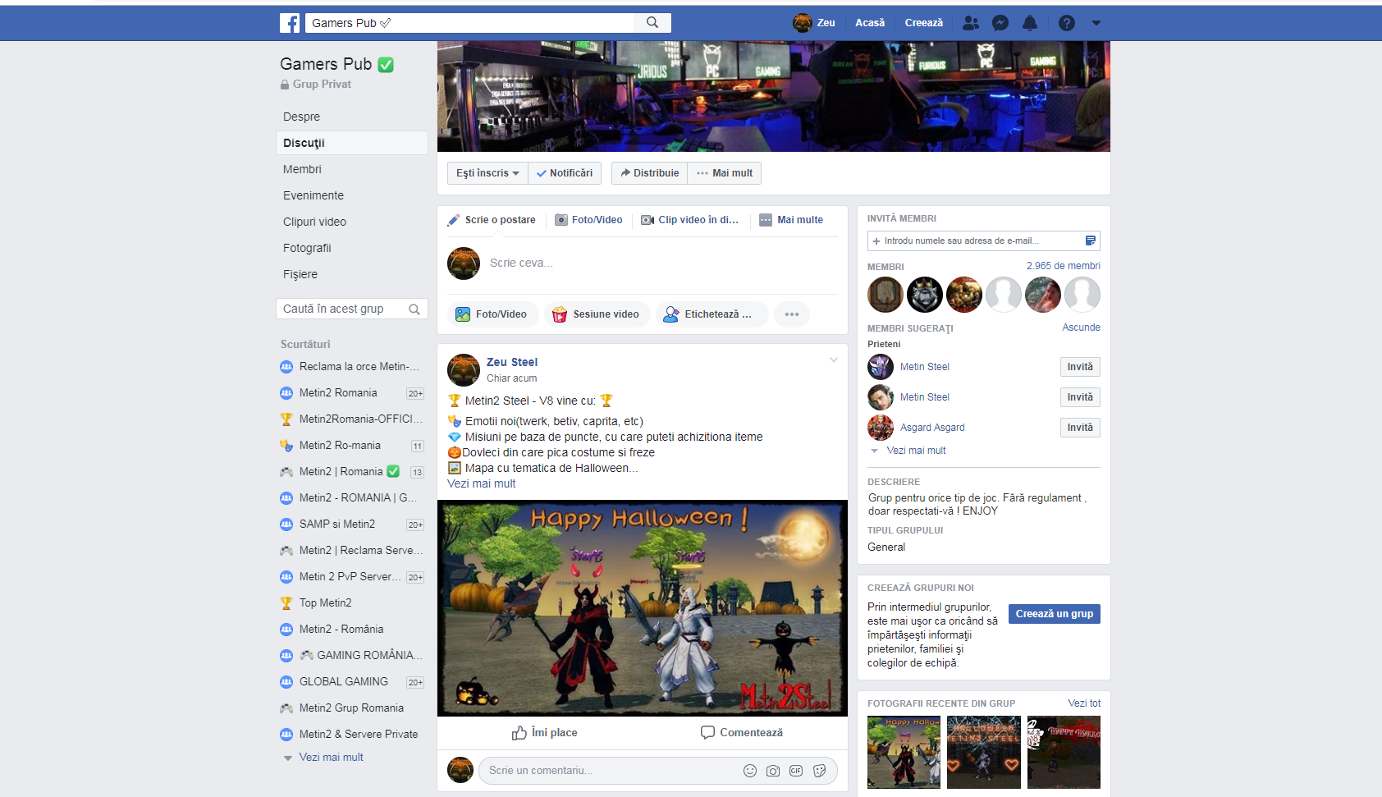Open the Creează menu
Image resolution: width=1382 pixels, height=797 pixels.
pyautogui.click(x=924, y=23)
